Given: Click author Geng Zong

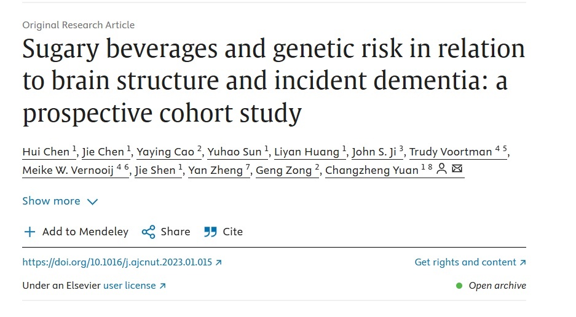Looking at the screenshot, I should (x=283, y=171).
